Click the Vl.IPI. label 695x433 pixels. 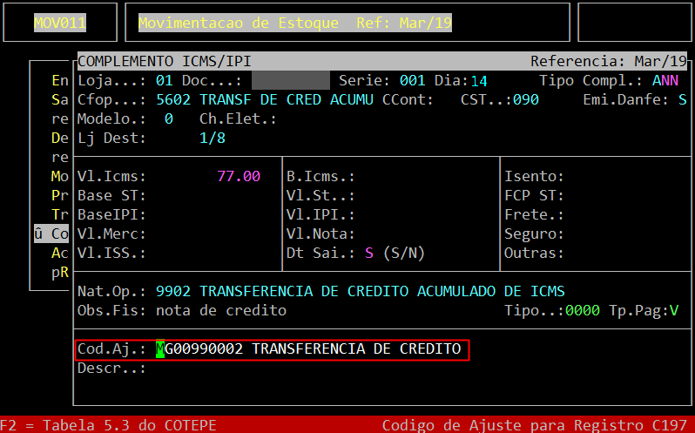point(321,214)
